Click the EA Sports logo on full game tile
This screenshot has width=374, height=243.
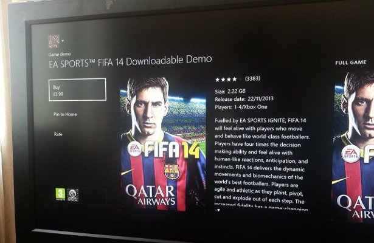(x=351, y=154)
